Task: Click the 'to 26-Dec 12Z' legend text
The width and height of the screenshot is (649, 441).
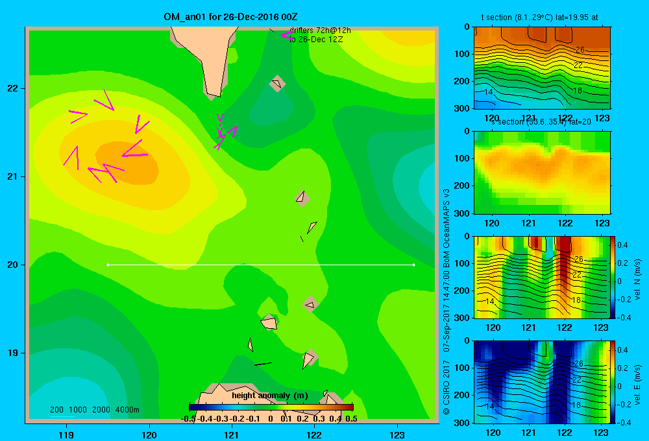Action: click(x=316, y=40)
